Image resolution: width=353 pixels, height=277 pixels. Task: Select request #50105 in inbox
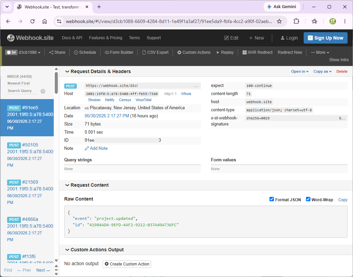click(x=27, y=155)
